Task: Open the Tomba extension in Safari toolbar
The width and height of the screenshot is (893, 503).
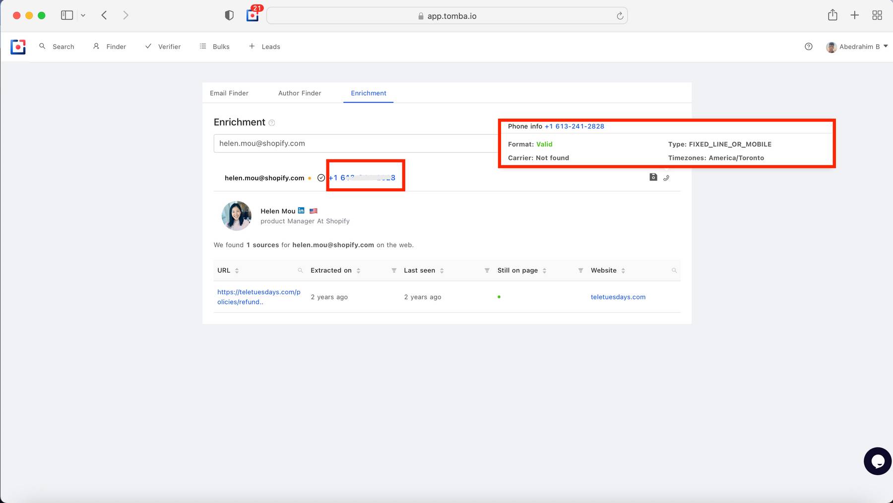Action: click(253, 15)
